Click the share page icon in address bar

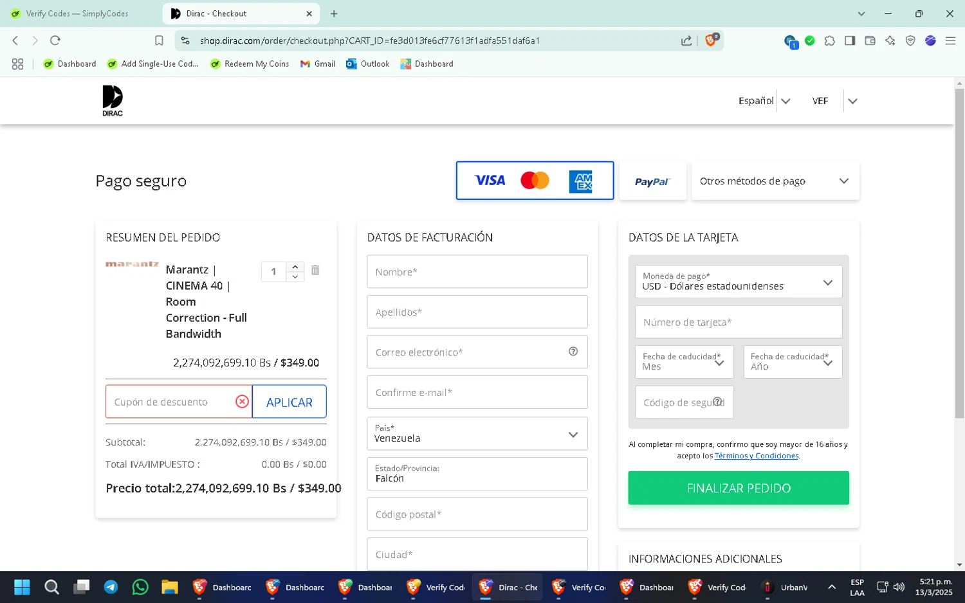click(x=686, y=40)
